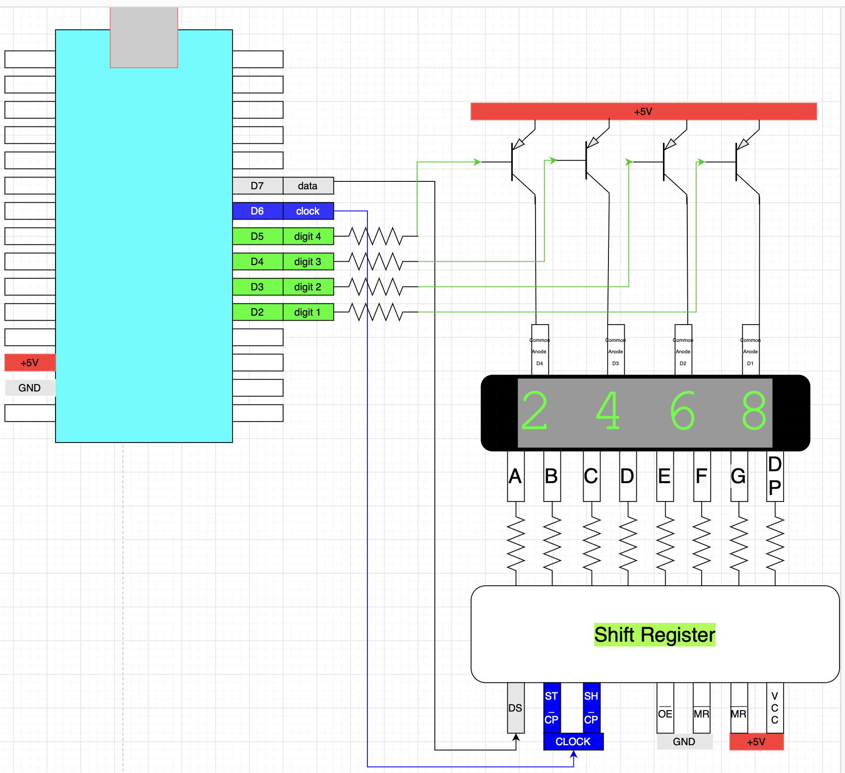Select the gray DS pin
This screenshot has height=773, width=845.
tap(516, 708)
